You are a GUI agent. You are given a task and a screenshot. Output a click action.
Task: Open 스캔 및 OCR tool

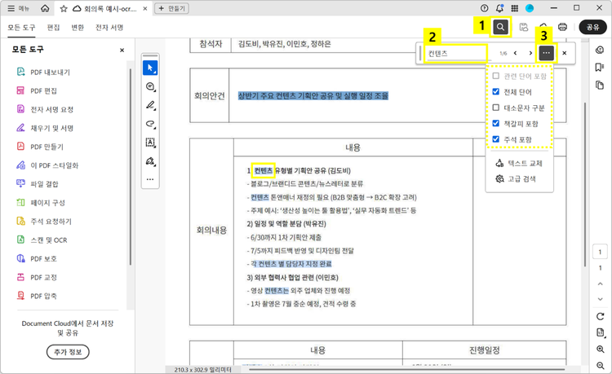coord(42,240)
